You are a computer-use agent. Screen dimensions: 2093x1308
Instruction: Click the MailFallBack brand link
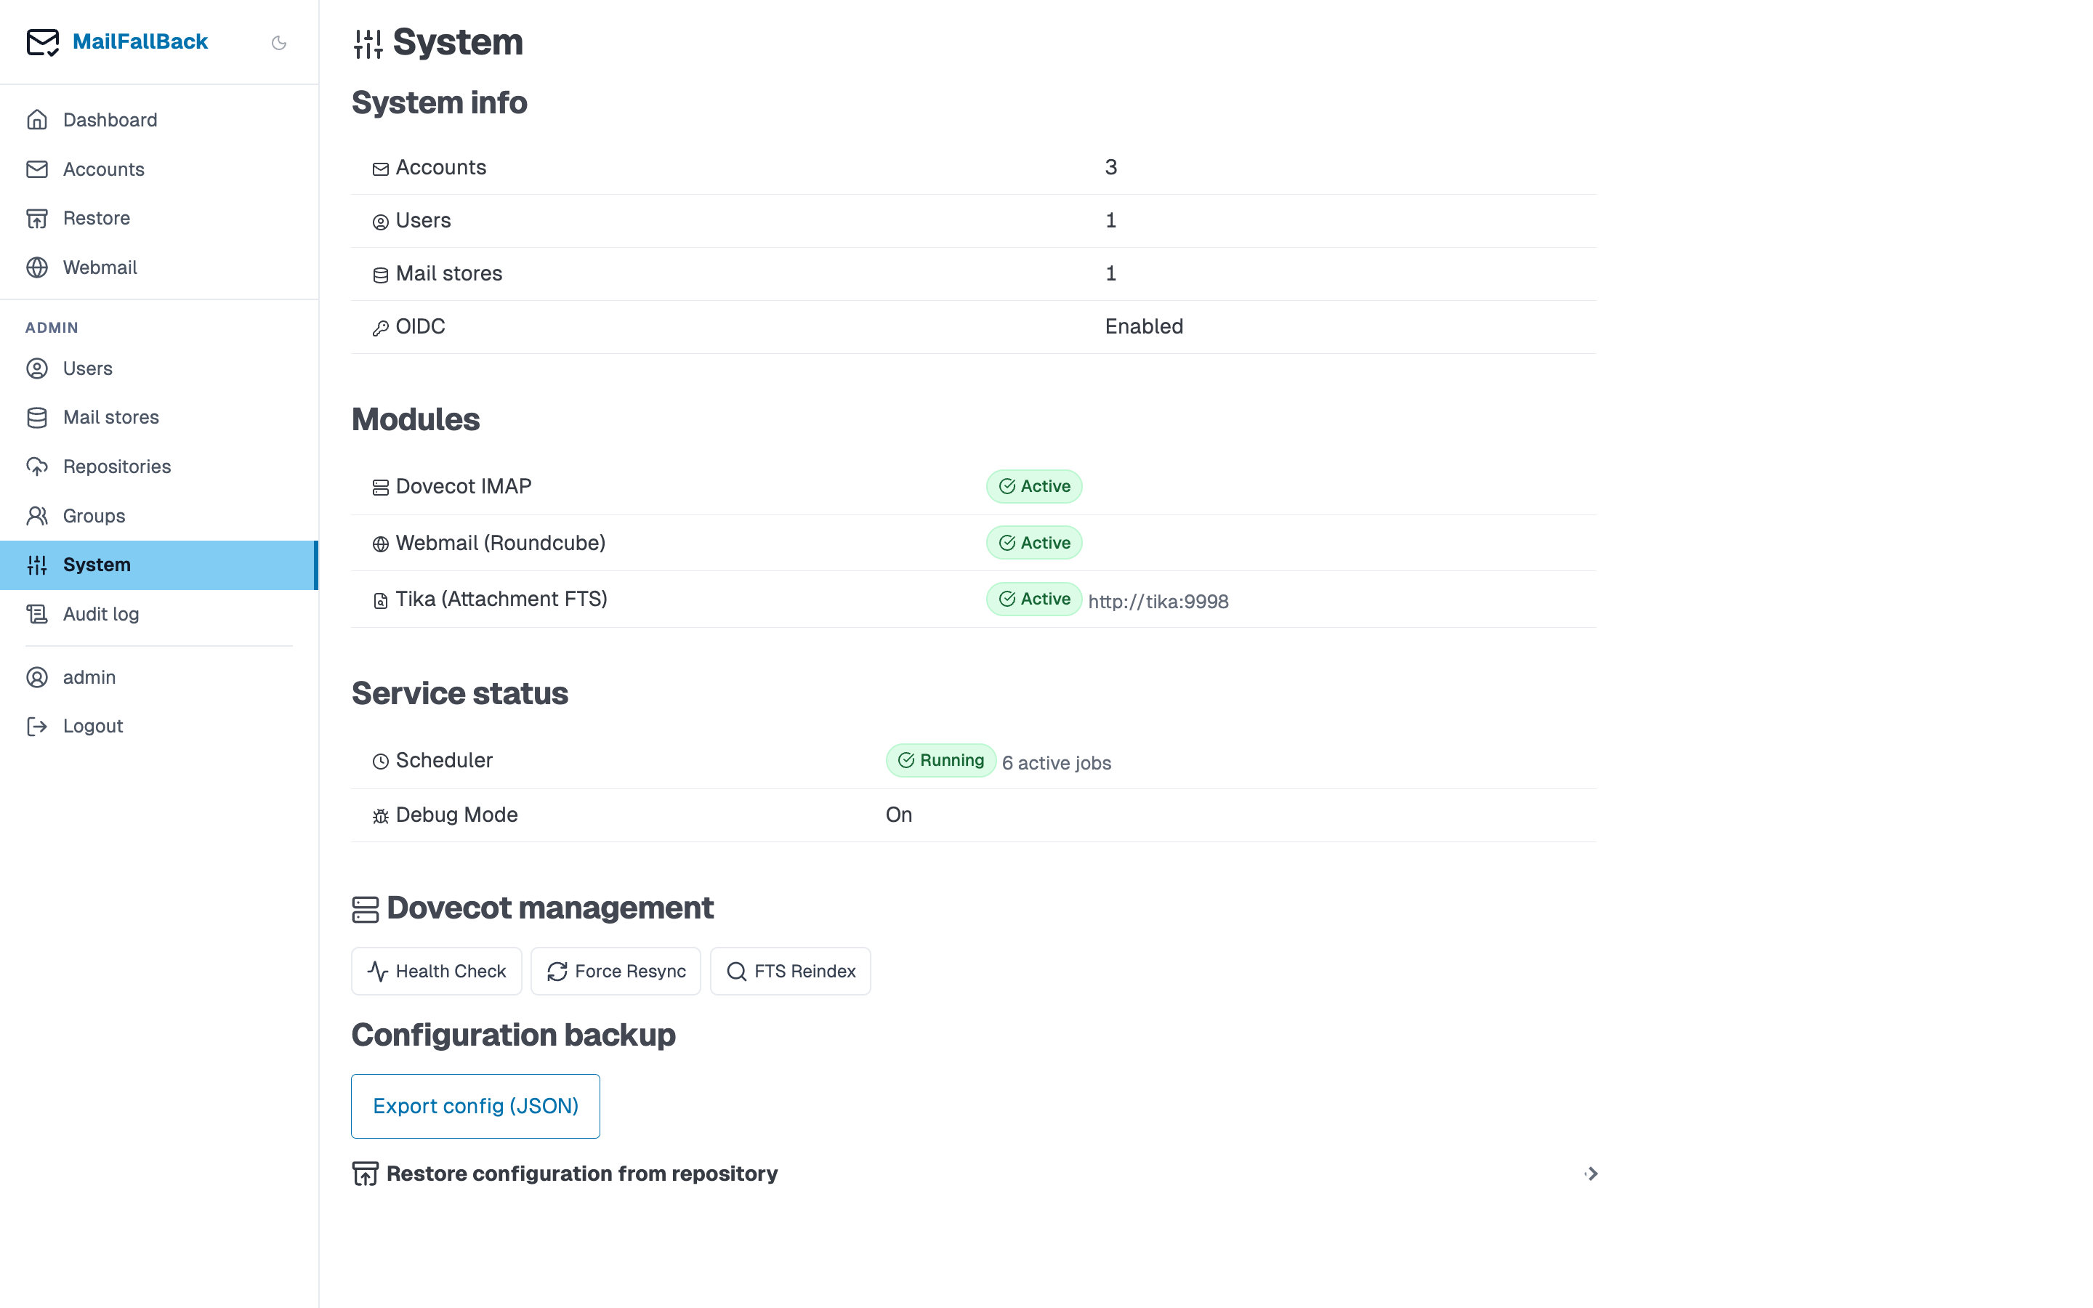click(140, 41)
